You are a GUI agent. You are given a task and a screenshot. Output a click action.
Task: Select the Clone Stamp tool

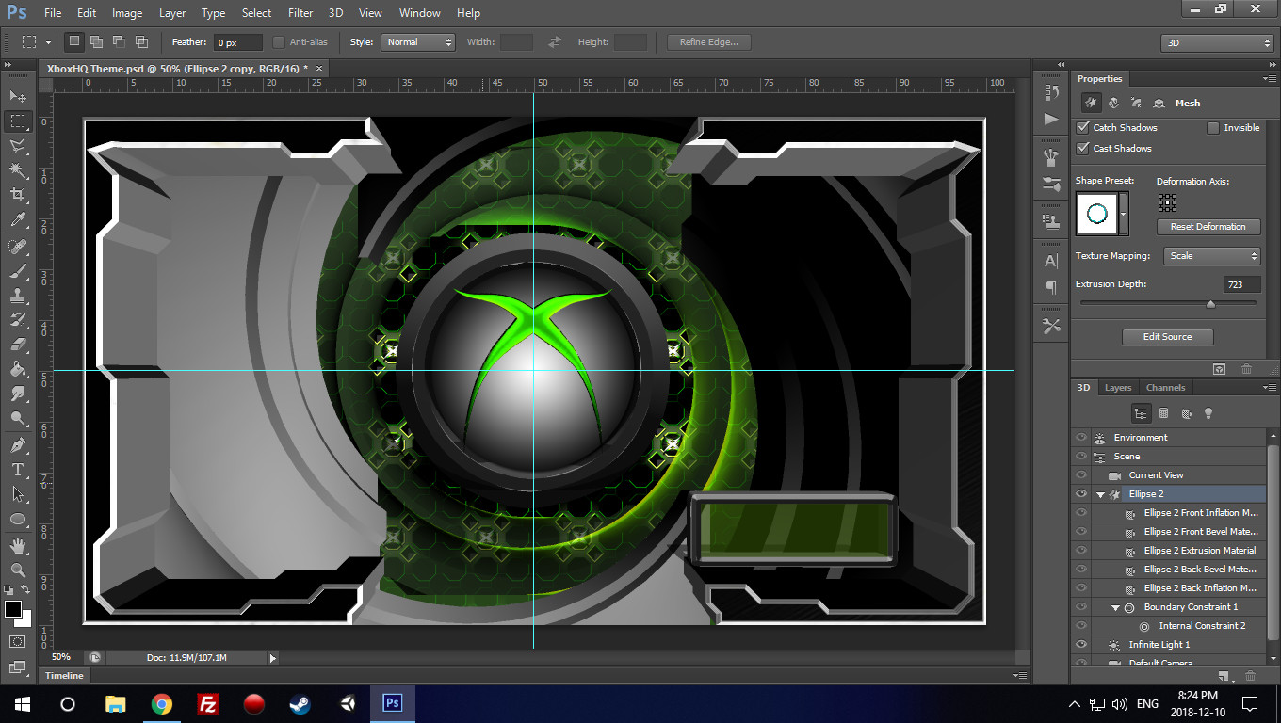tap(18, 296)
